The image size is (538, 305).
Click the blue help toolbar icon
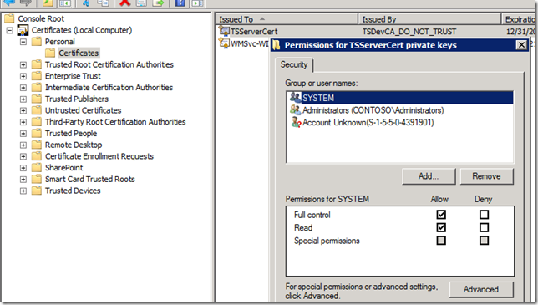tap(180, 3)
